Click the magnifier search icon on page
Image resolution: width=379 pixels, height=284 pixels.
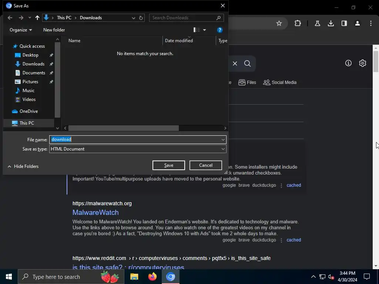pos(247,64)
